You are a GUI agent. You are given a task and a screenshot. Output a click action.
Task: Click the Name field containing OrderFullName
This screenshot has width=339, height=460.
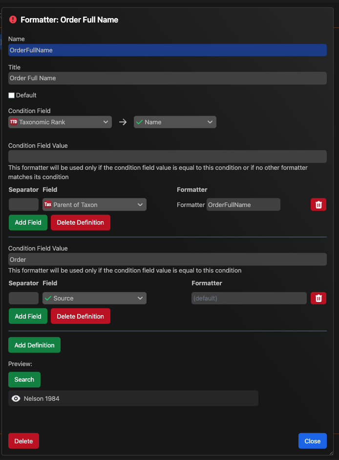tap(168, 50)
